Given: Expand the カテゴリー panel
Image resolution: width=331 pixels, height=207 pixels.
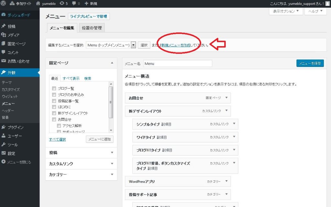Looking at the screenshot, I should (x=112, y=174).
